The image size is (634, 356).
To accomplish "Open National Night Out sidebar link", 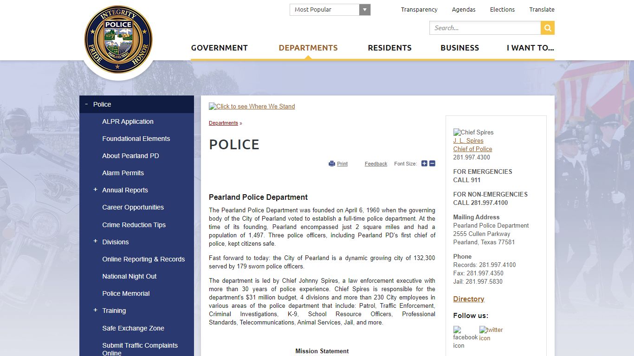I will (x=129, y=276).
